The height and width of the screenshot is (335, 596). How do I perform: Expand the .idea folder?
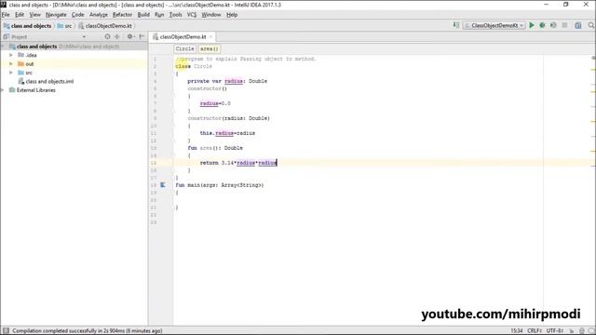click(11, 55)
